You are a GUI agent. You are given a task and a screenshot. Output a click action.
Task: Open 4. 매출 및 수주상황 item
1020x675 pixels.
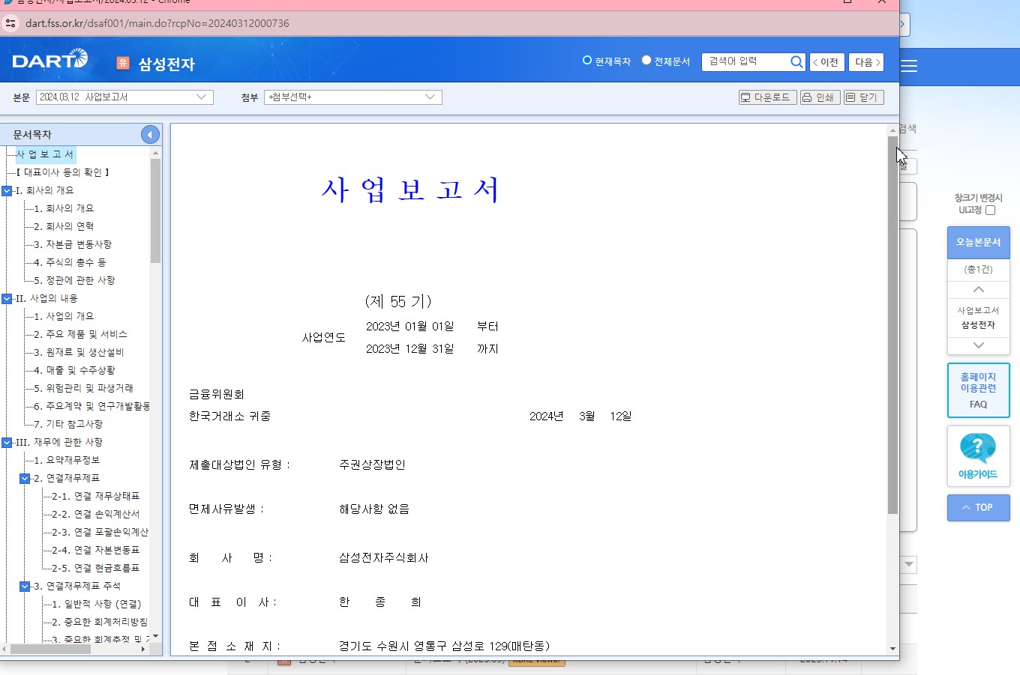pos(74,370)
